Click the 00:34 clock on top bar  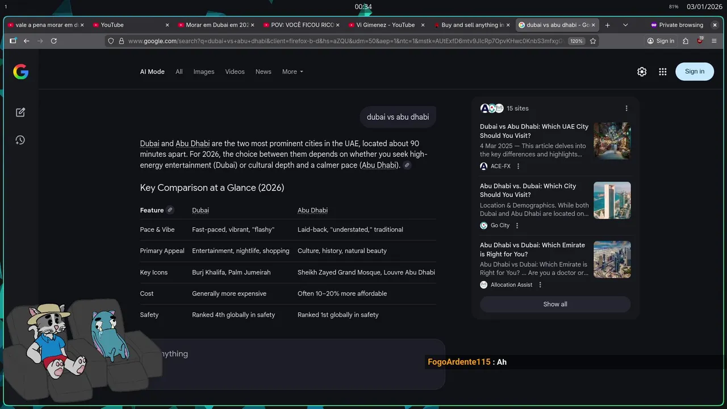pyautogui.click(x=363, y=7)
